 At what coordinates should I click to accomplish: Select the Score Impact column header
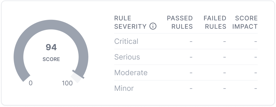tap(246, 22)
